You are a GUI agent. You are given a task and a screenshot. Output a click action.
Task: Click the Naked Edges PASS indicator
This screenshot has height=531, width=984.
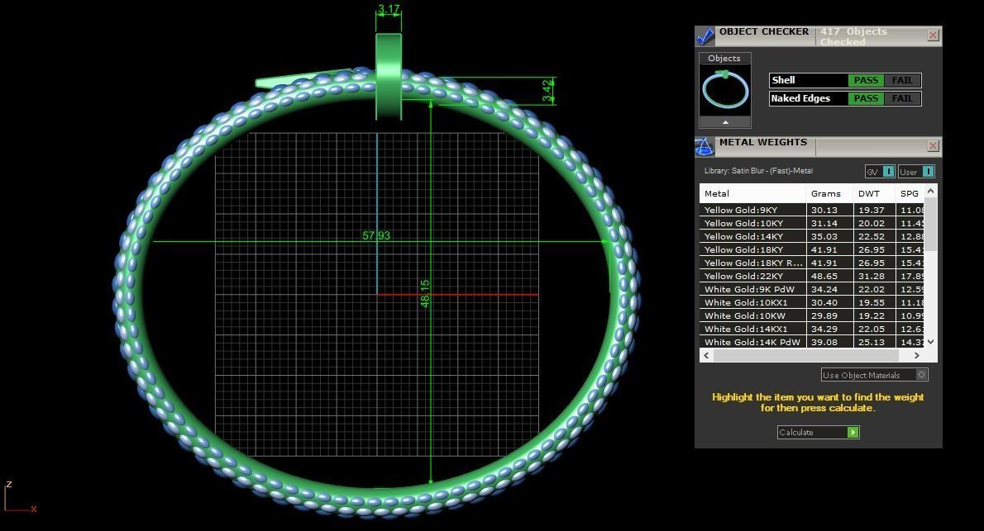pyautogui.click(x=866, y=98)
